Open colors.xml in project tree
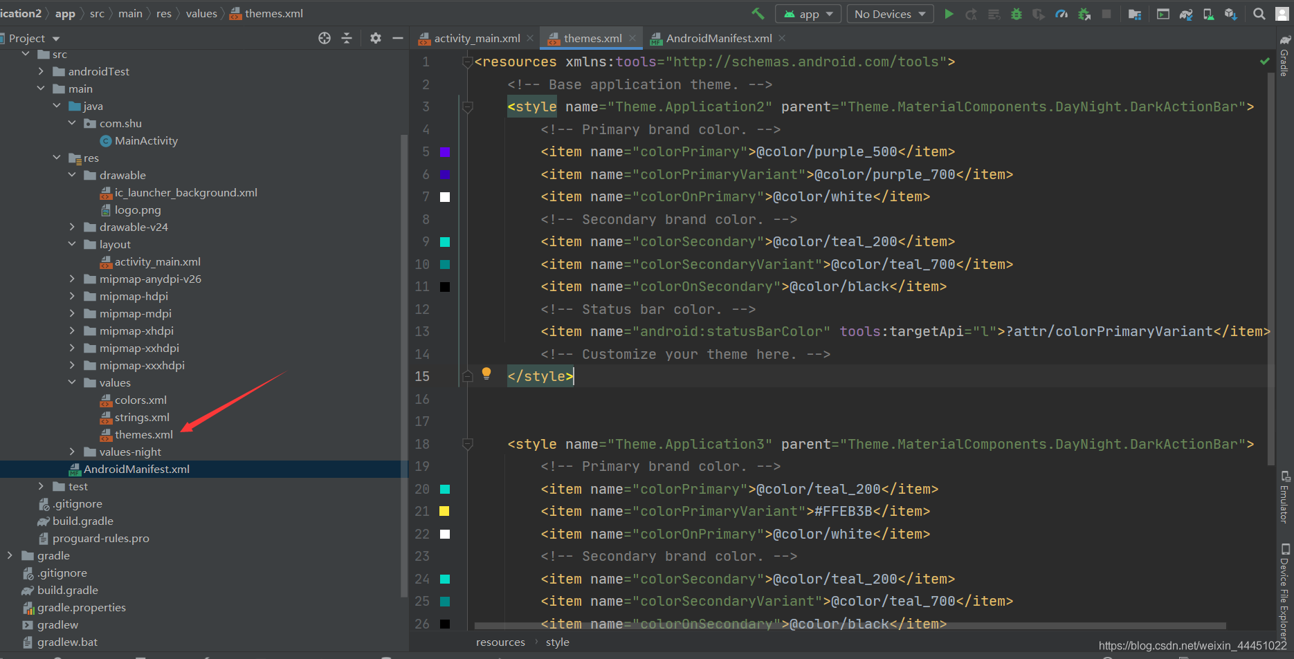Screen dimensions: 1294x659 tap(140, 400)
